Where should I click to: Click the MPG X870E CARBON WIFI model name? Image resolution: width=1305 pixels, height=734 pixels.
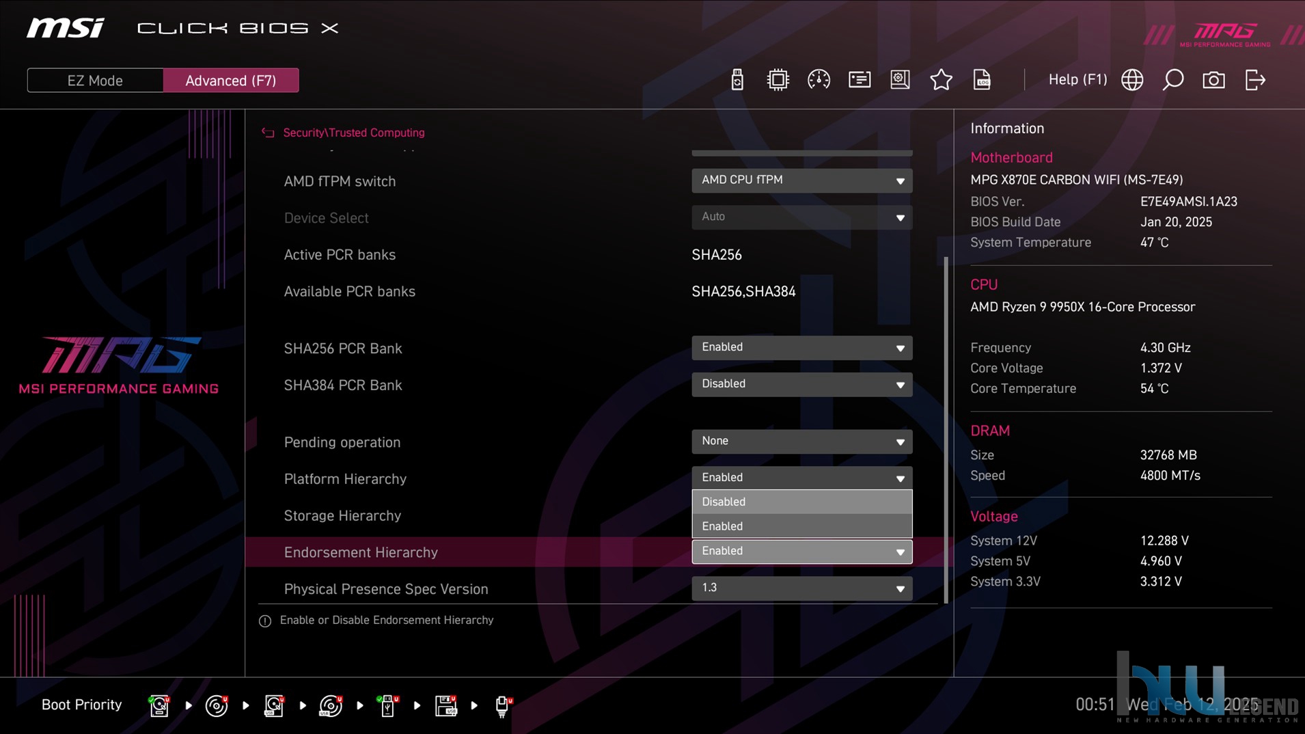click(x=1076, y=180)
